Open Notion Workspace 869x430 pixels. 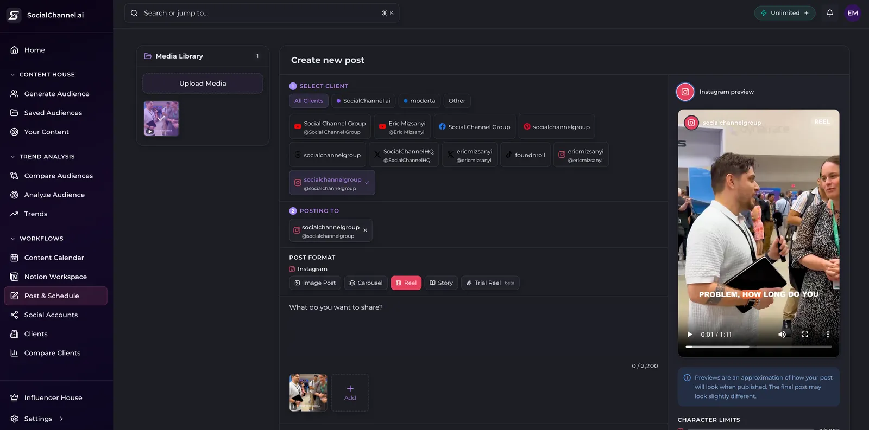(x=56, y=277)
